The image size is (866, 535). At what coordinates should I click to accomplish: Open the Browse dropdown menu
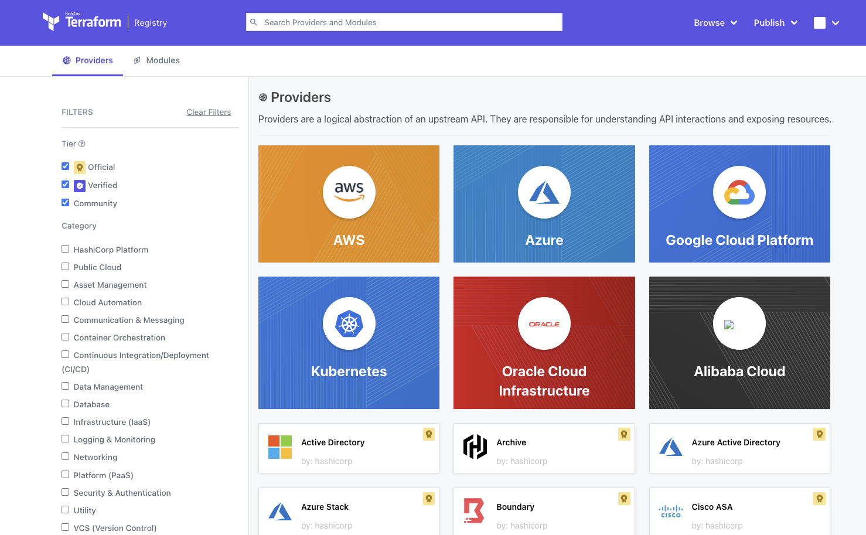[715, 23]
